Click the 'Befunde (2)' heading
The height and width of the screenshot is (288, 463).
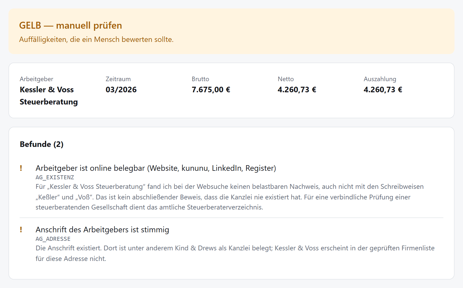[42, 144]
